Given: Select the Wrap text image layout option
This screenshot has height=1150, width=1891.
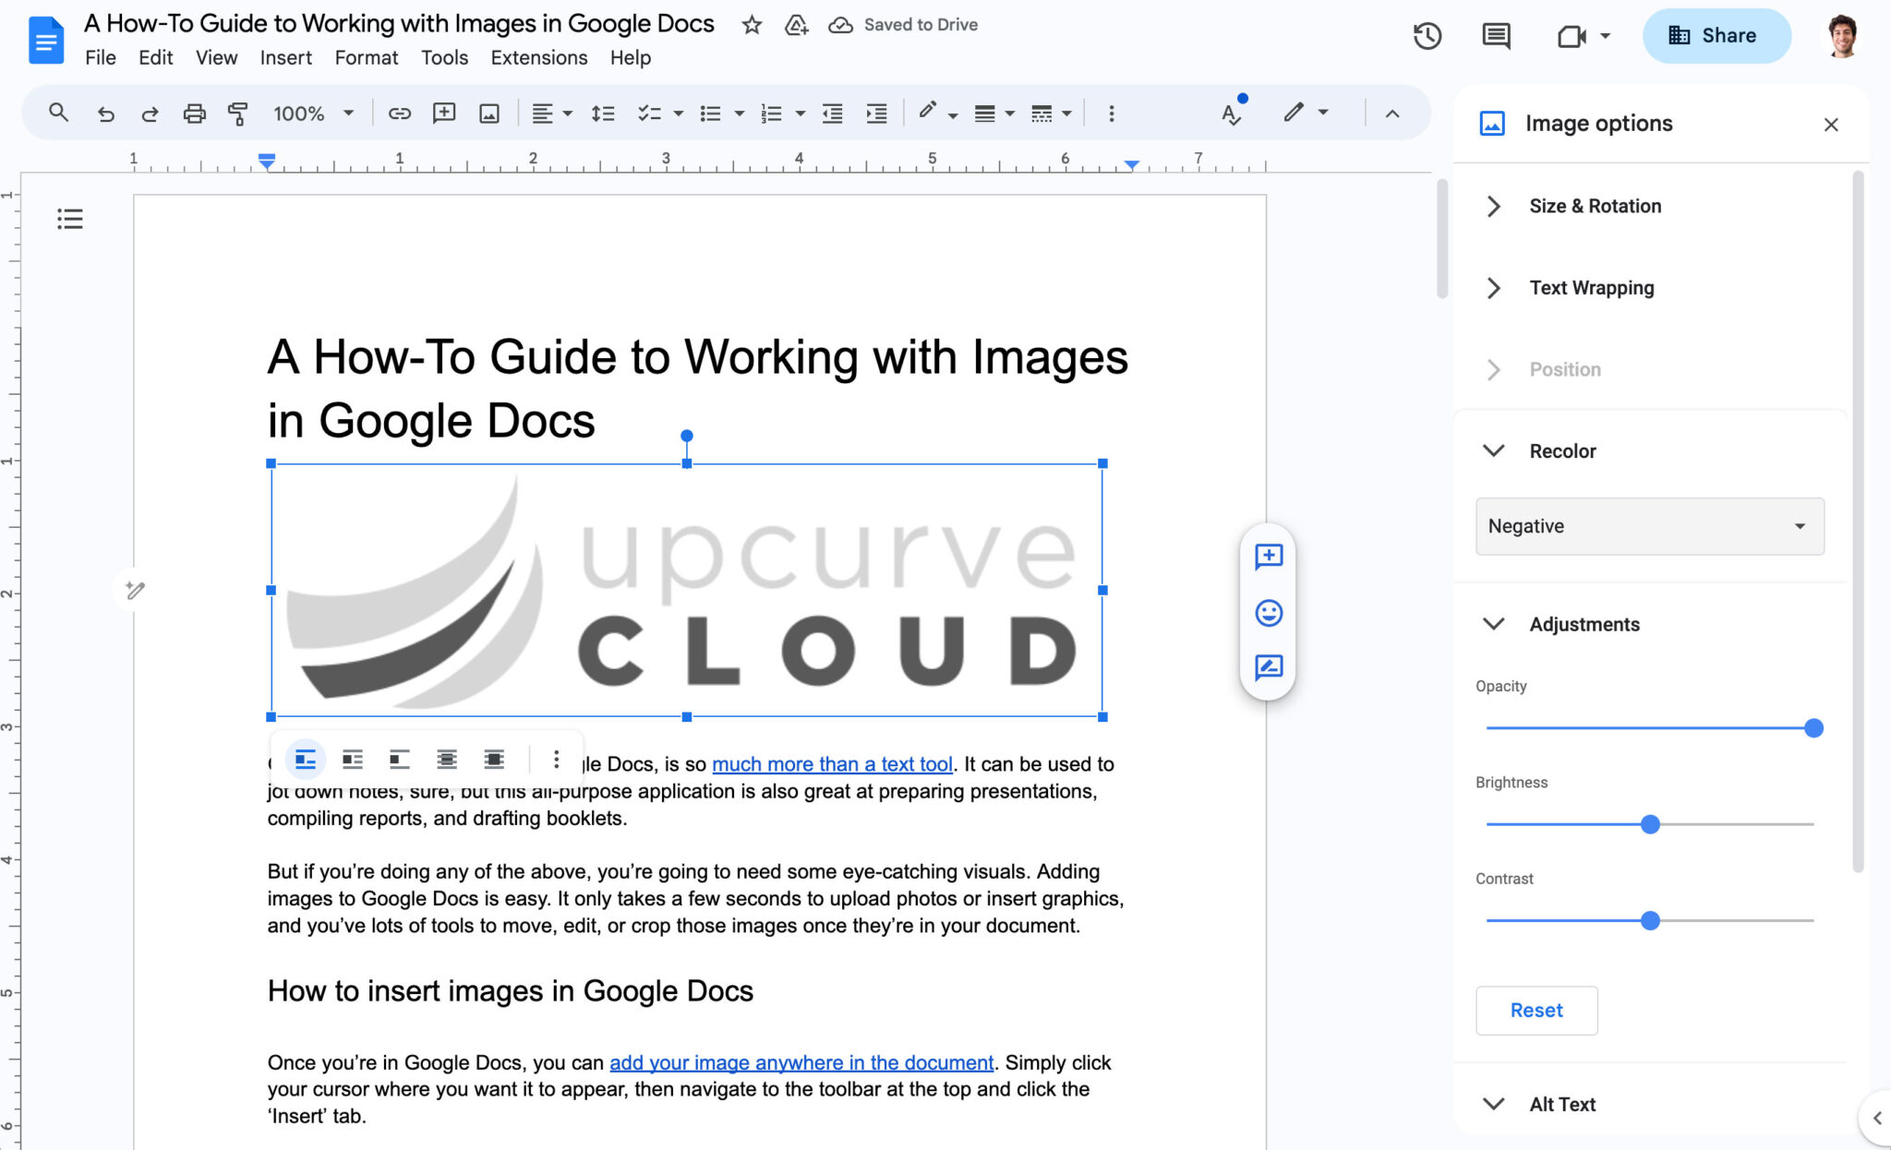Looking at the screenshot, I should pos(352,759).
